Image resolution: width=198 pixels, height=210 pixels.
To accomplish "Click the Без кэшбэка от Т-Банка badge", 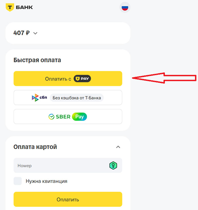I will (77, 98).
